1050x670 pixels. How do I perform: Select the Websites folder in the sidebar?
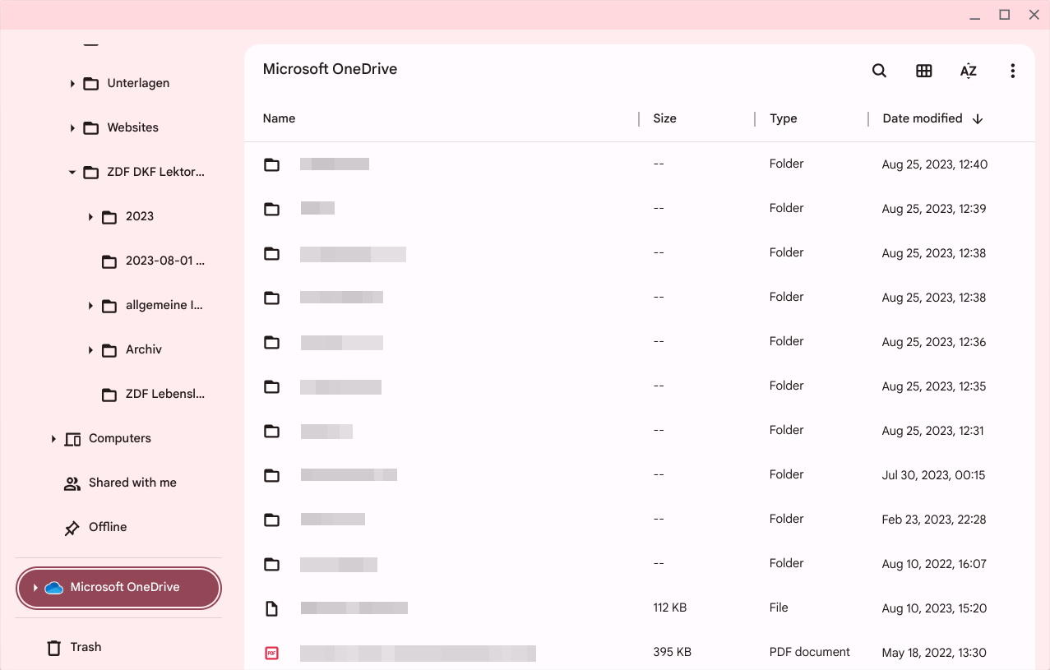(132, 127)
